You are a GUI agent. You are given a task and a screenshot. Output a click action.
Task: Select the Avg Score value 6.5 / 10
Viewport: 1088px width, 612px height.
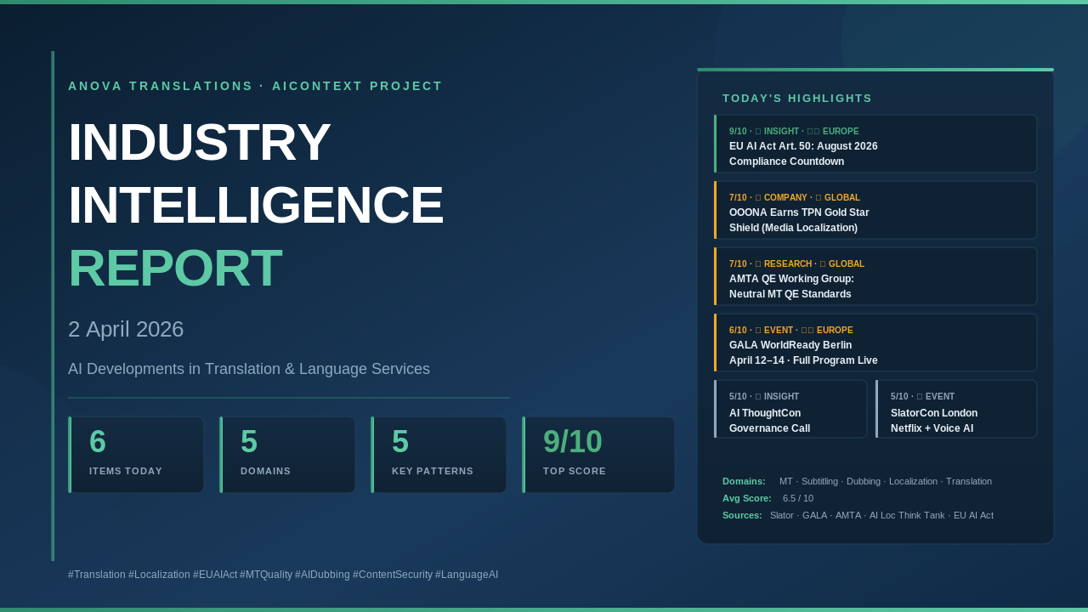click(798, 498)
